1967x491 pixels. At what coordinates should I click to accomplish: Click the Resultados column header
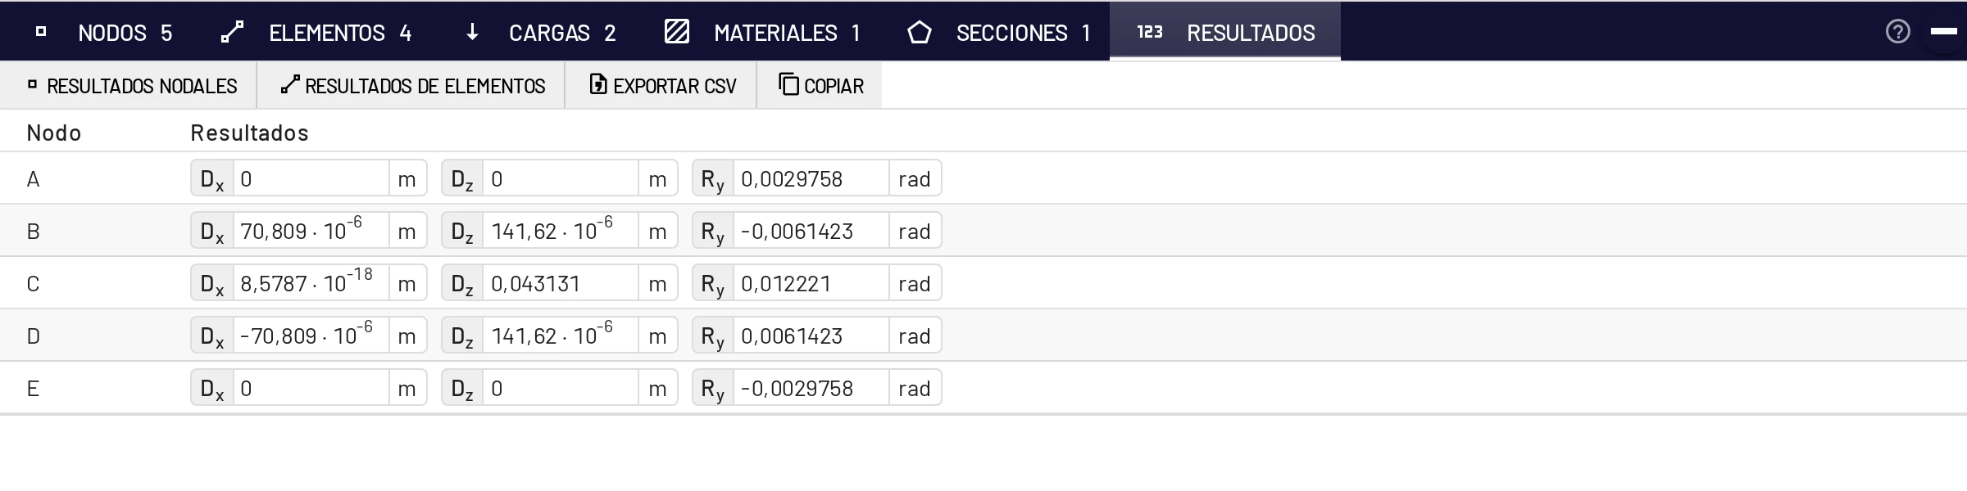click(250, 133)
